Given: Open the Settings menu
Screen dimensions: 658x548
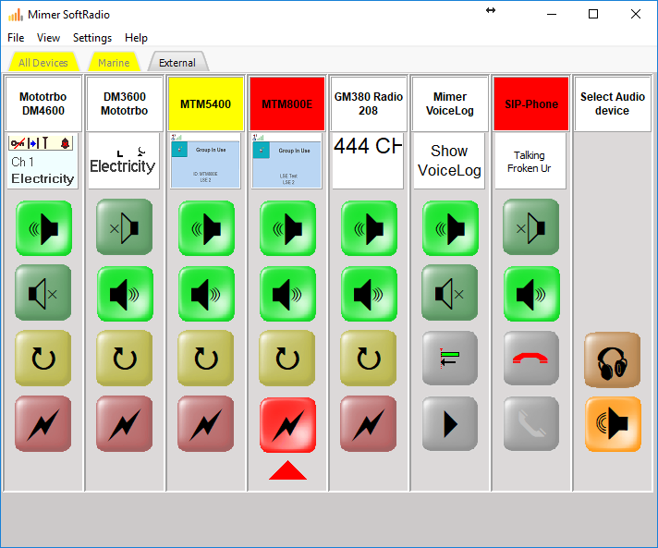Looking at the screenshot, I should 92,38.
